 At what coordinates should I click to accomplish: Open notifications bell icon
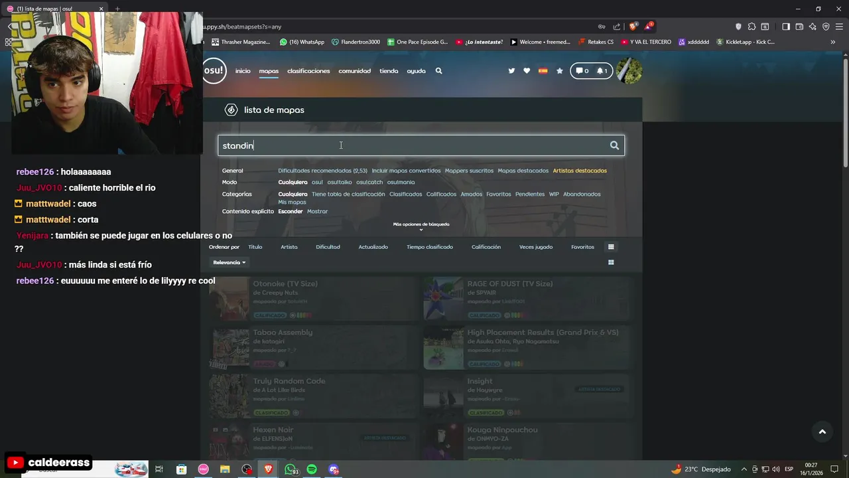(602, 71)
